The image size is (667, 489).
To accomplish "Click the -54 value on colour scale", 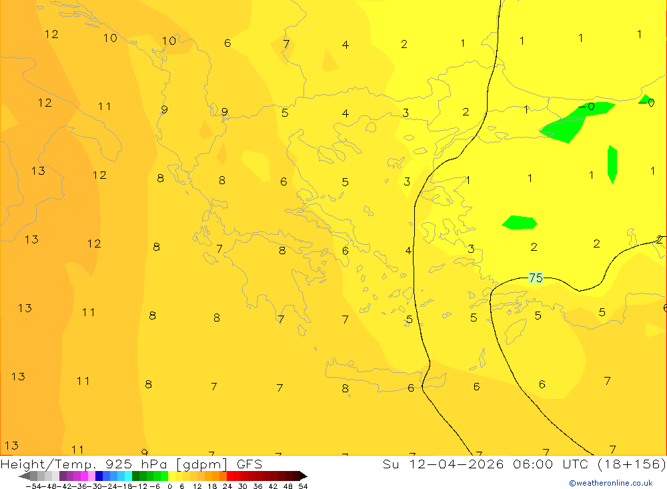I will pyautogui.click(x=33, y=486).
